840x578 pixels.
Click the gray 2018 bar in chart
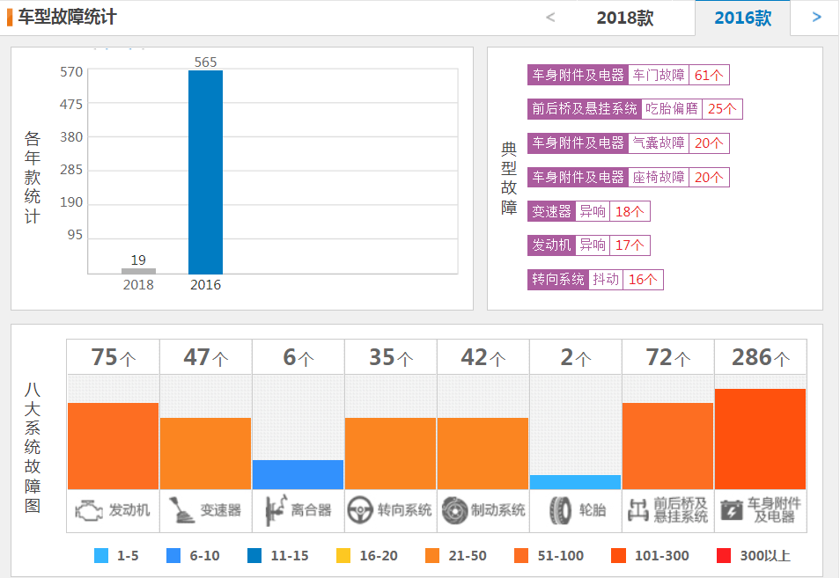(x=138, y=271)
